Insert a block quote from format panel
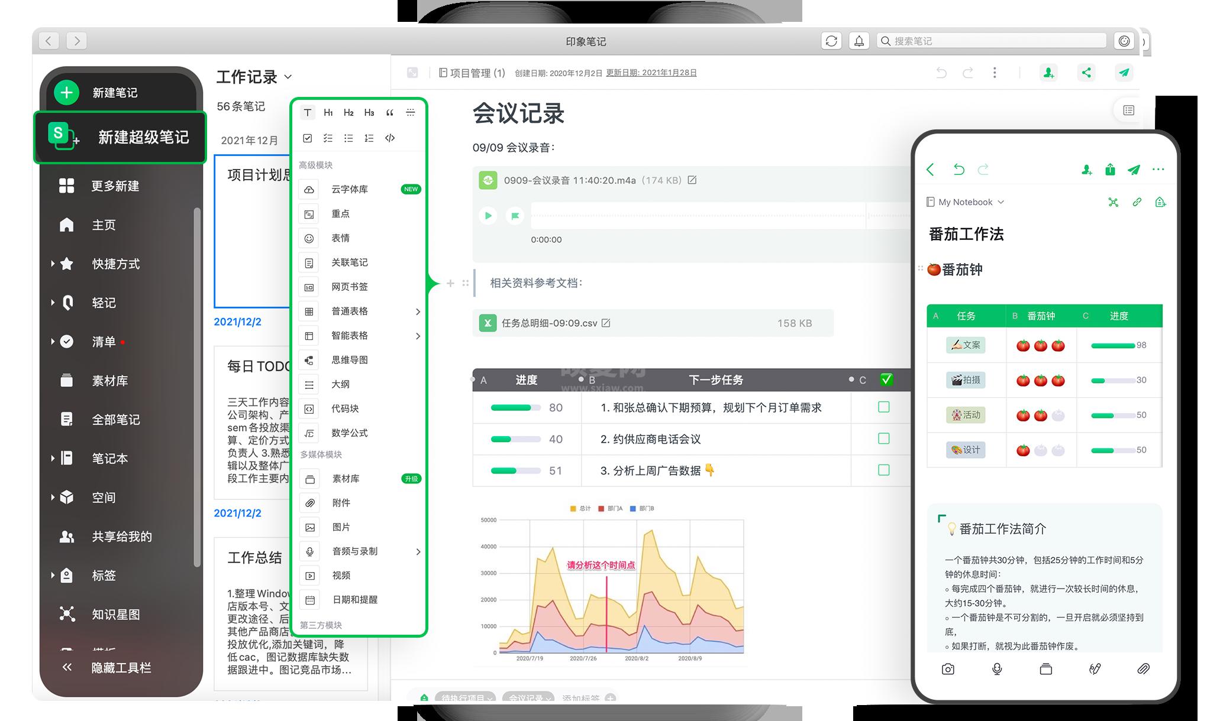1207x721 pixels. point(390,112)
